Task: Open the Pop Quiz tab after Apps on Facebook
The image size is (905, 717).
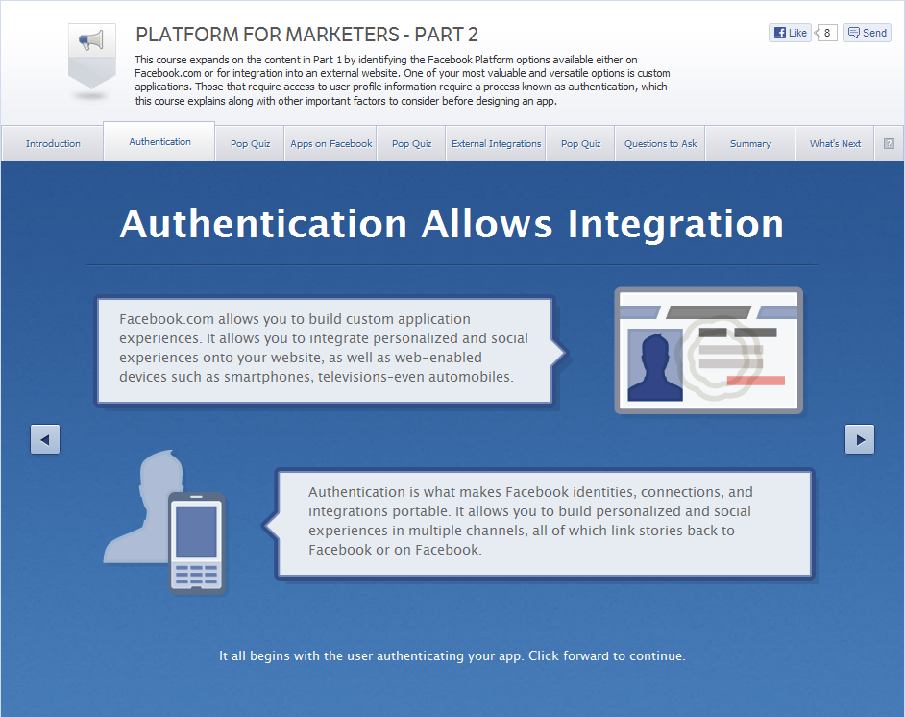Action: [411, 143]
